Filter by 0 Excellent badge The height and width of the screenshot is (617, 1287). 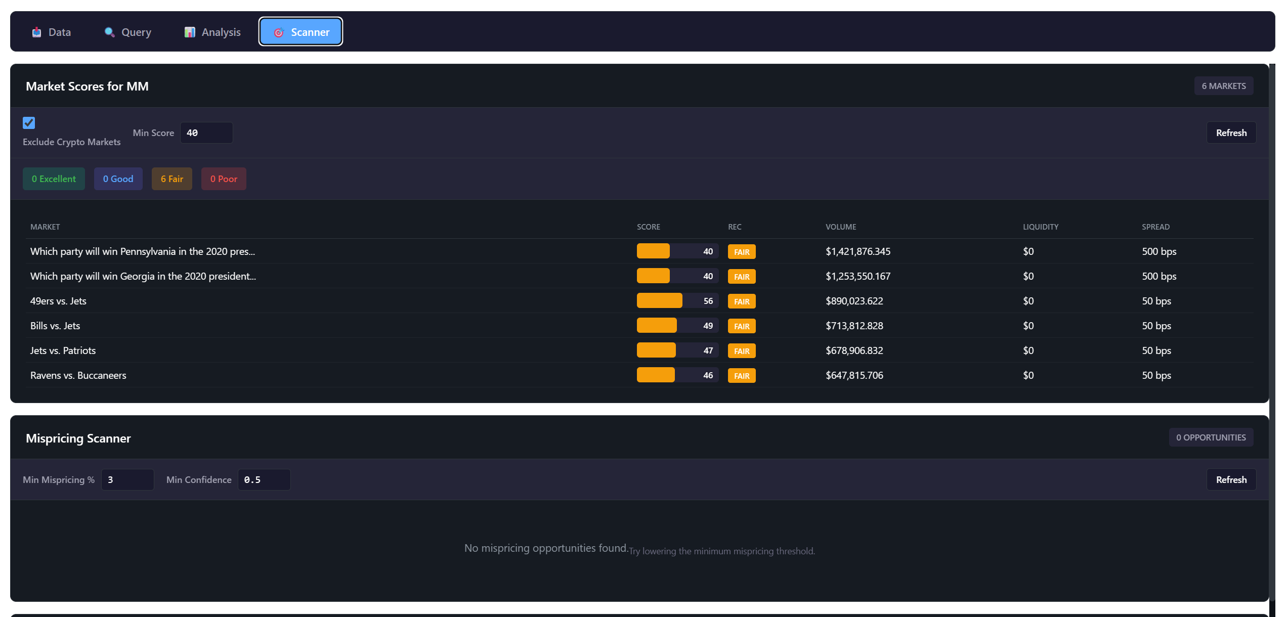(x=54, y=179)
